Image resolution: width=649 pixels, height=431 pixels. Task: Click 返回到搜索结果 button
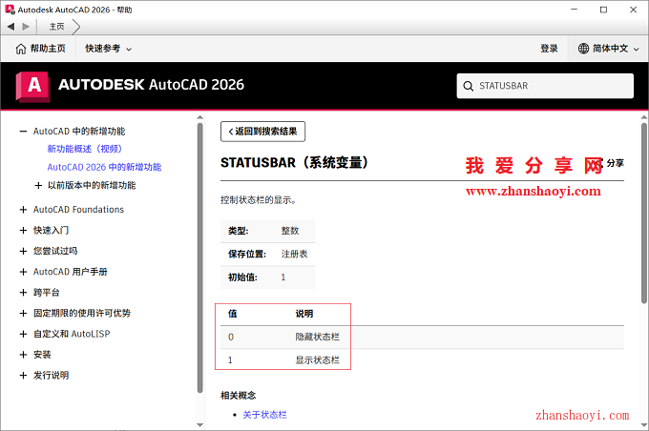pos(262,132)
